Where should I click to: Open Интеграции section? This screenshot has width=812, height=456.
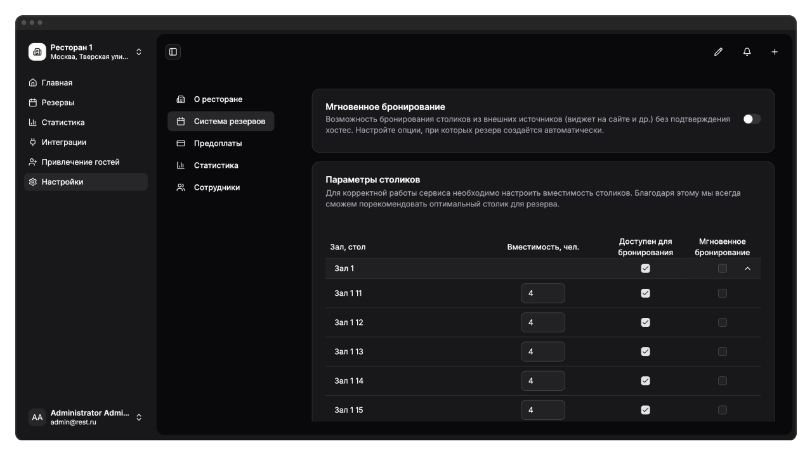click(x=63, y=142)
